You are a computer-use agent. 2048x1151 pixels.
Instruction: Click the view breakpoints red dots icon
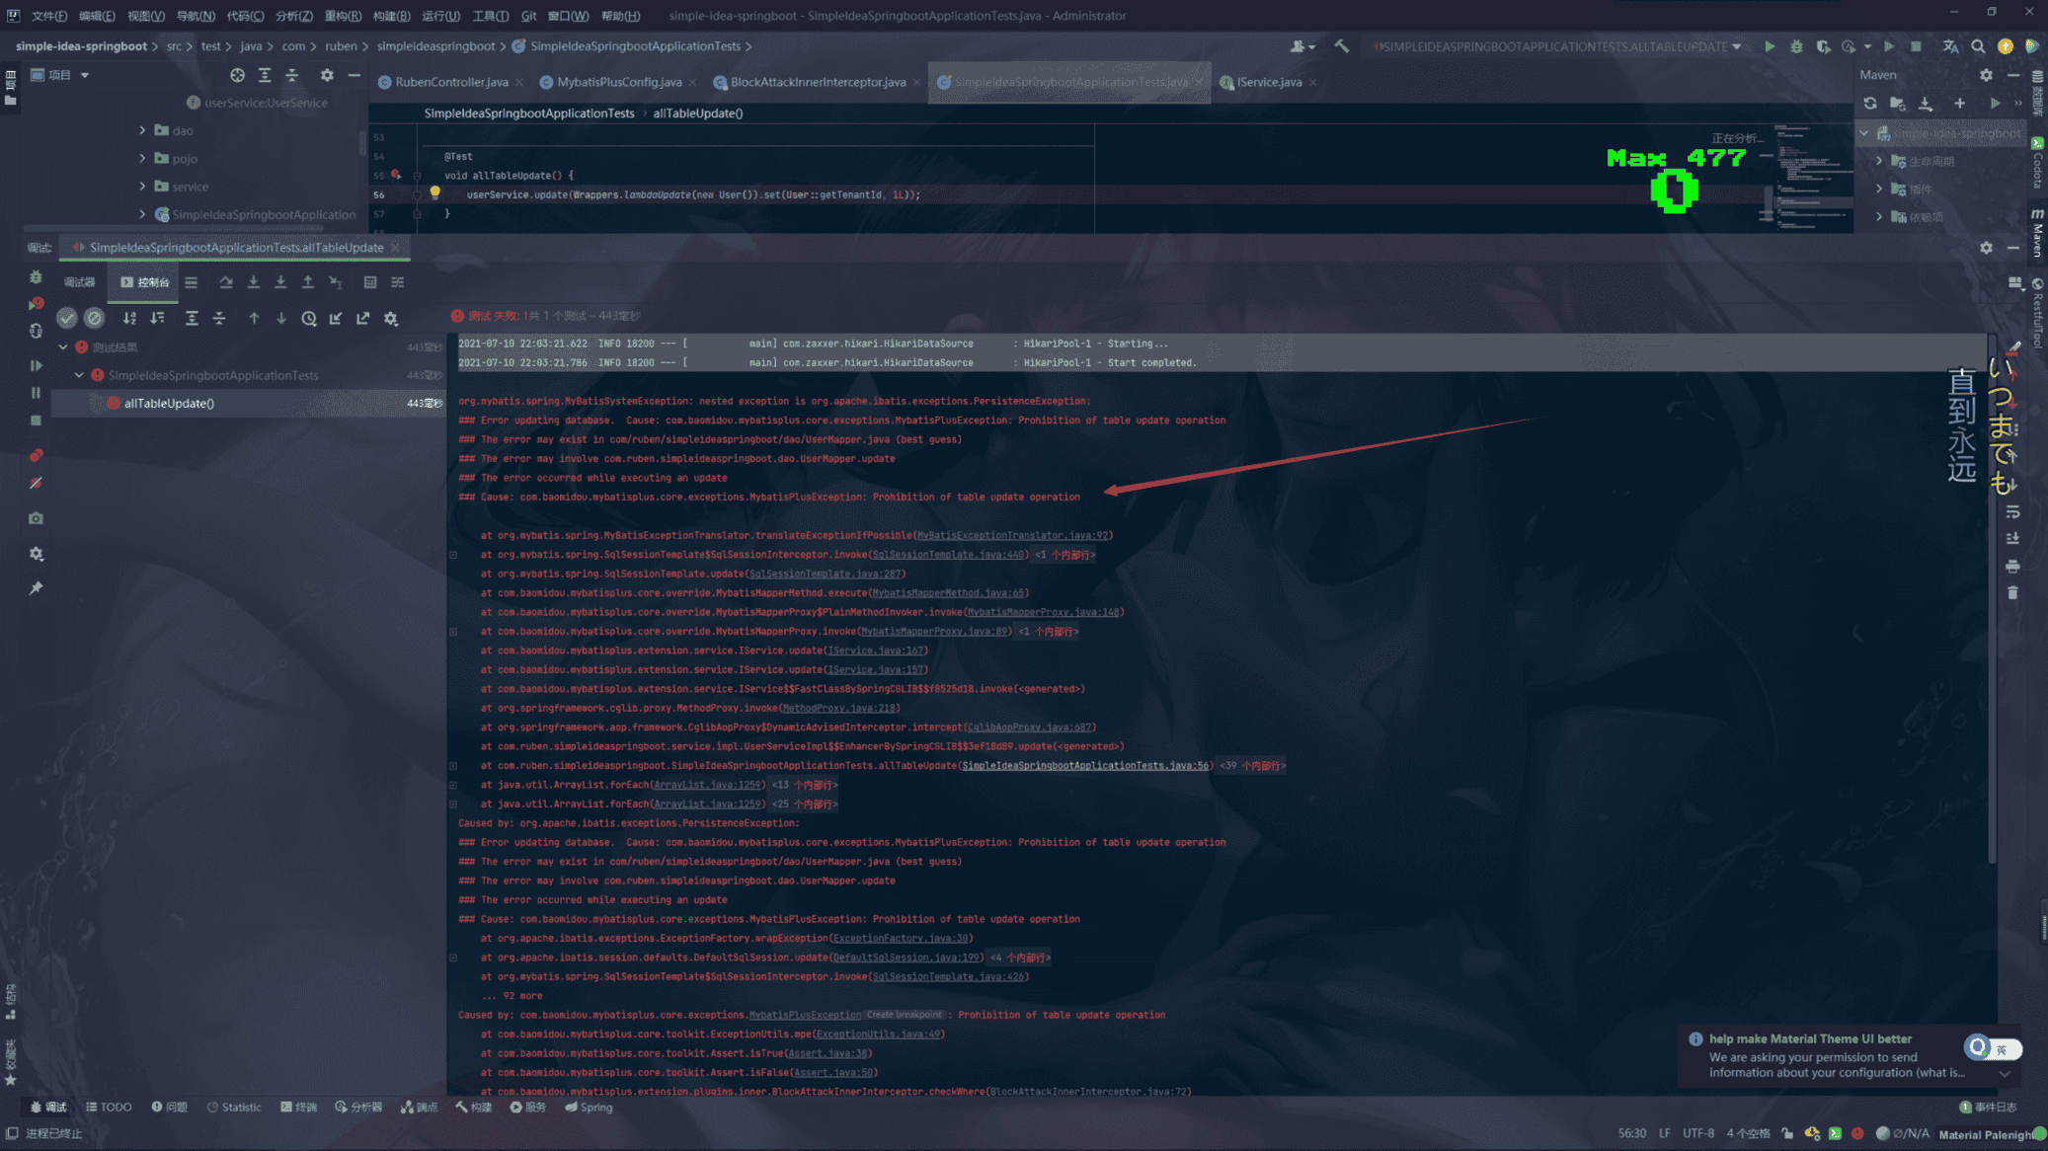36,455
